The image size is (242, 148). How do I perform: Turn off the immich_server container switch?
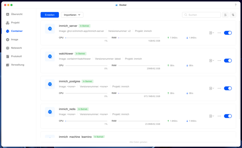(x=228, y=33)
